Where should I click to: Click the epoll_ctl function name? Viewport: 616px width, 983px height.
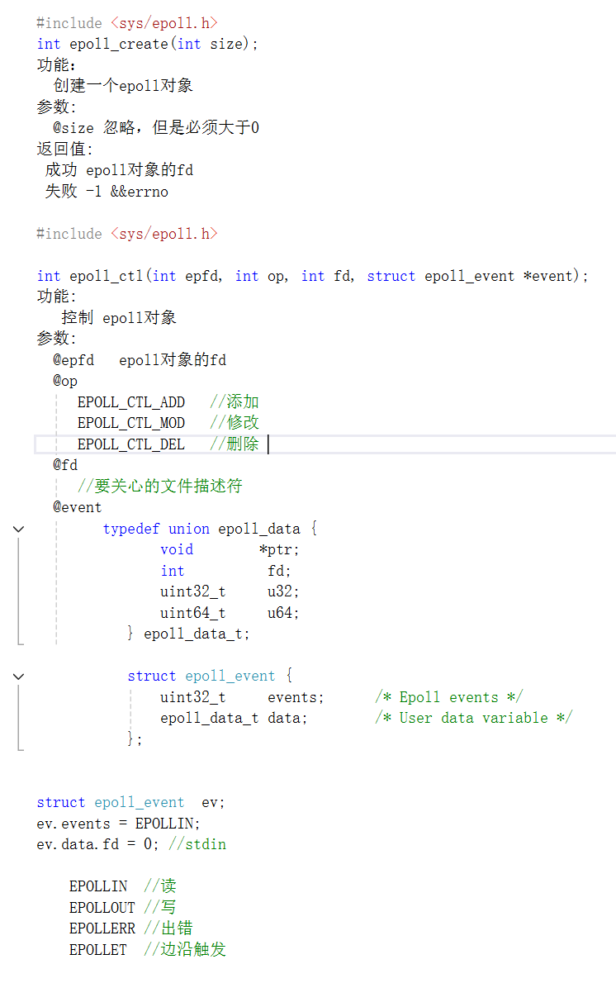point(107,276)
